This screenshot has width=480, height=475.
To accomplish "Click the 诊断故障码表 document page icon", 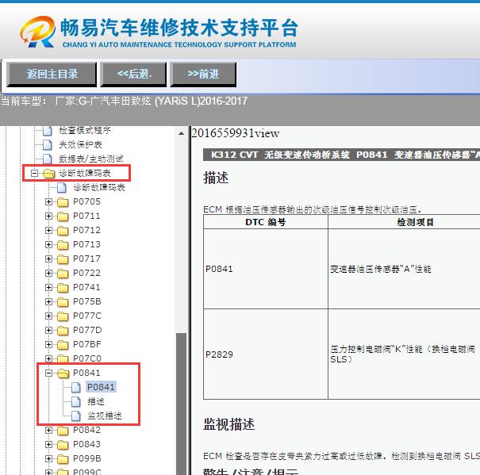I will coord(62,188).
